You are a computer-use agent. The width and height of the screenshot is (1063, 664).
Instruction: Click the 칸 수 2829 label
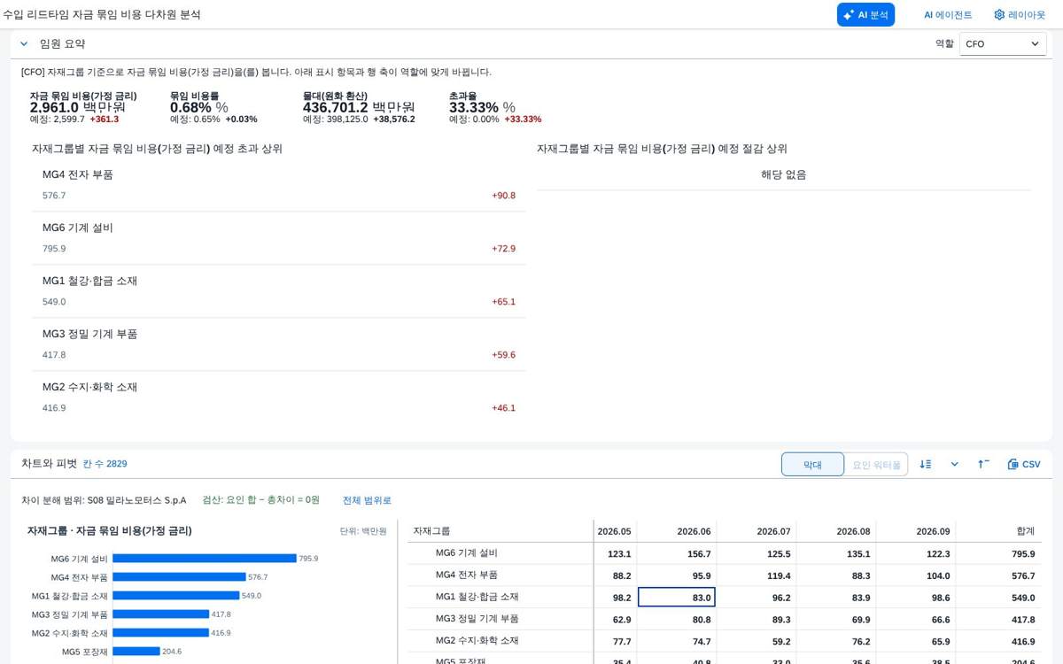point(105,464)
